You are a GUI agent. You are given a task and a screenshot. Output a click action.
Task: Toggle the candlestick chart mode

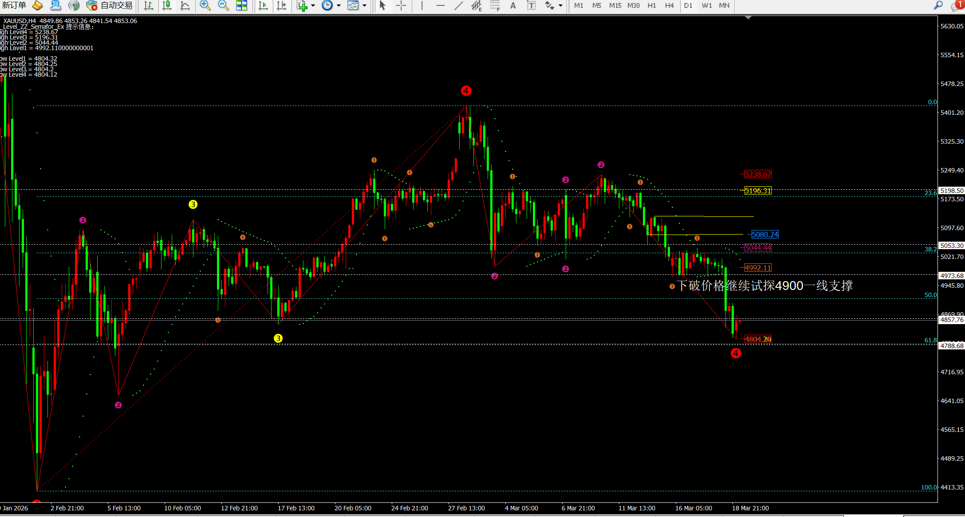click(167, 5)
